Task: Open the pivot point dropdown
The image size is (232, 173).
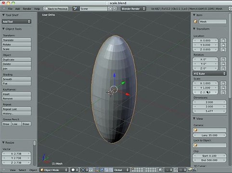Action: [84, 170]
